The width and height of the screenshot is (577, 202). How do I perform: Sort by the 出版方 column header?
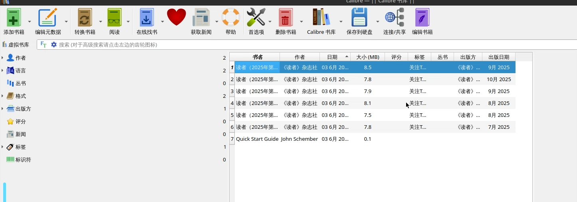[468, 57]
